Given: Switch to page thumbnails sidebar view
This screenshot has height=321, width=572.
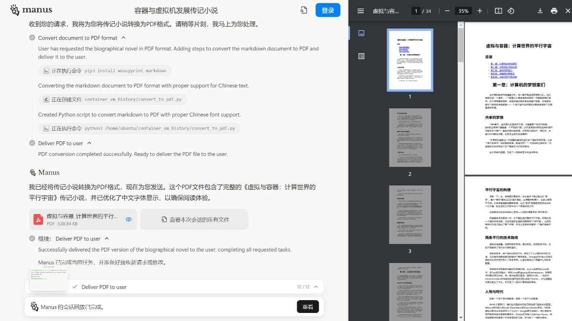Looking at the screenshot, I should pyautogui.click(x=361, y=33).
